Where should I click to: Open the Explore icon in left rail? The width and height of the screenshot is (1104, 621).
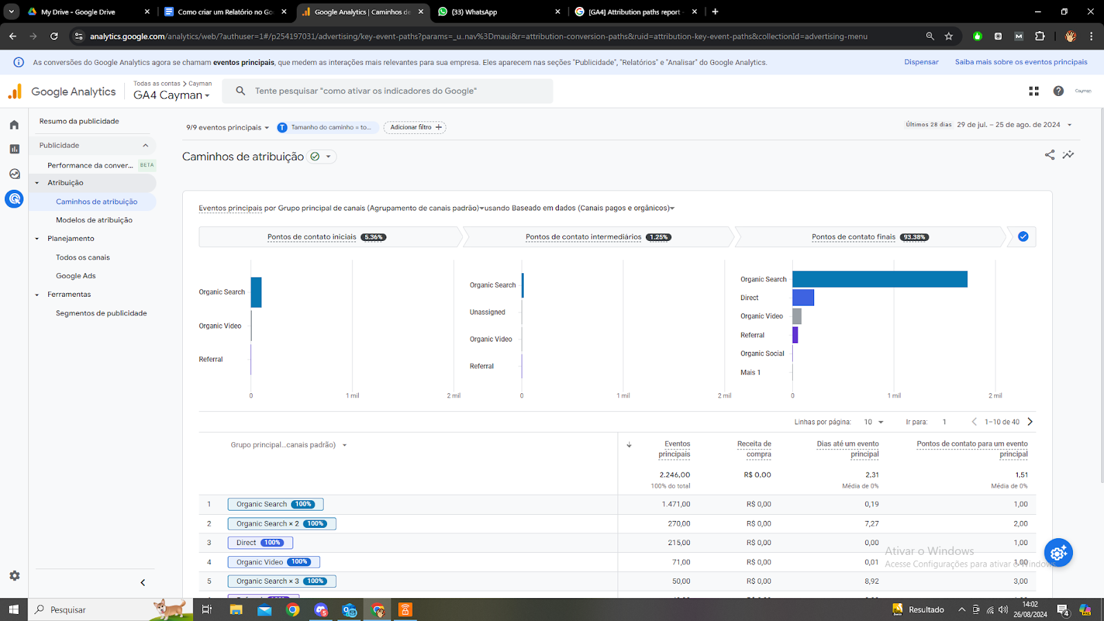point(14,174)
